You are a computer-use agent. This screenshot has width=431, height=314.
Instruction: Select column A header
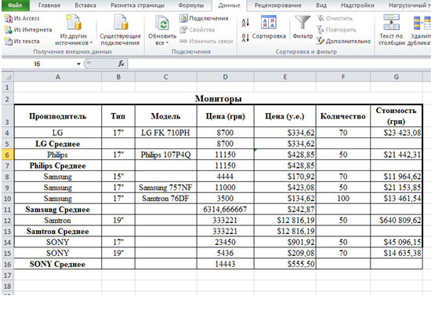click(58, 77)
